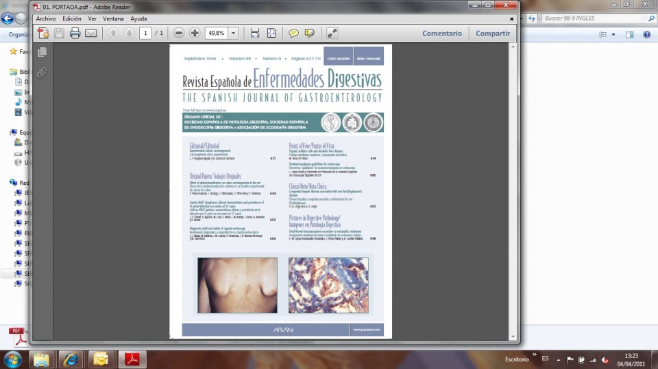Switch to read mode icon
The image size is (658, 369).
(x=332, y=33)
